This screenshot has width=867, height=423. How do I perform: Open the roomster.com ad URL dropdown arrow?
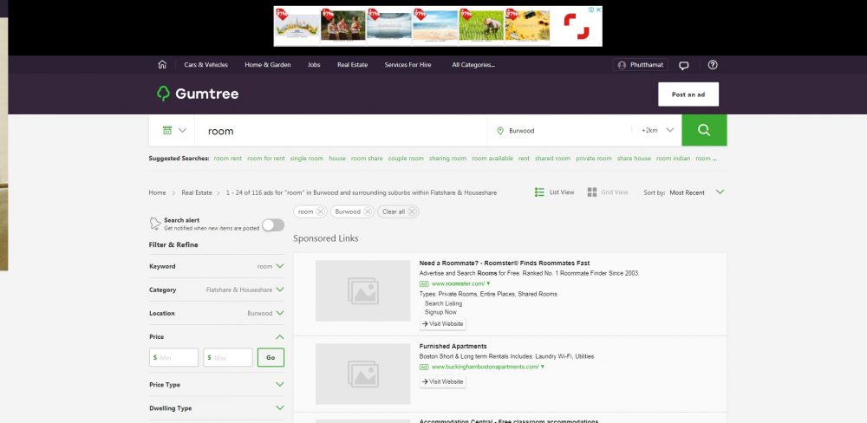[488, 283]
